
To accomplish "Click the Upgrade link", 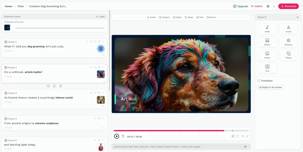I will [x=240, y=6].
